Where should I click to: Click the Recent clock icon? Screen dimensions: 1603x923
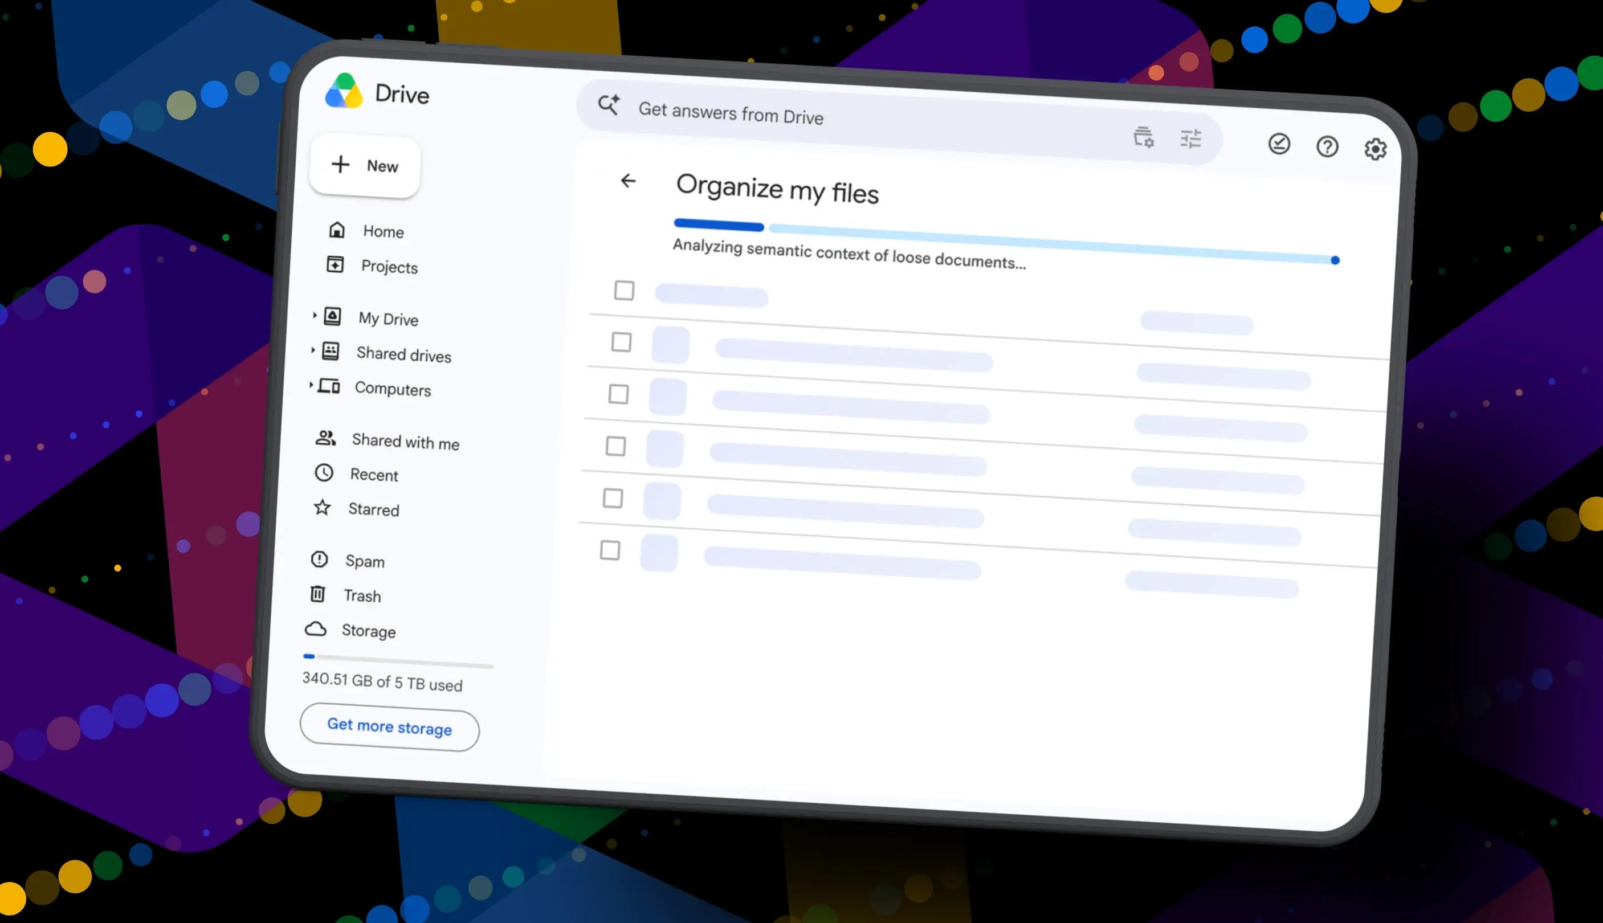324,472
